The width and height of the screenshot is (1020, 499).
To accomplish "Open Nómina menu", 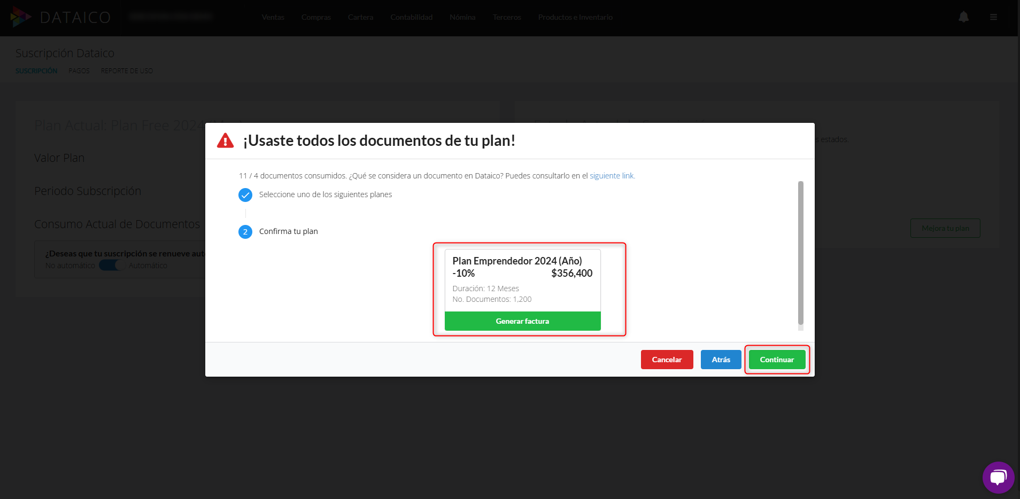I will point(463,17).
